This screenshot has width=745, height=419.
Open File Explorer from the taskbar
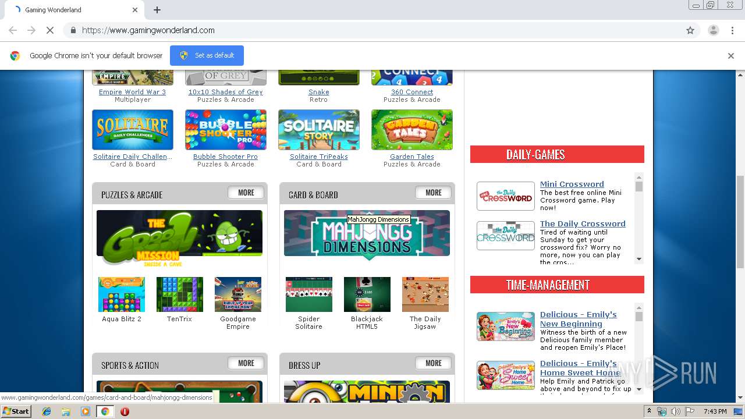coord(66,411)
